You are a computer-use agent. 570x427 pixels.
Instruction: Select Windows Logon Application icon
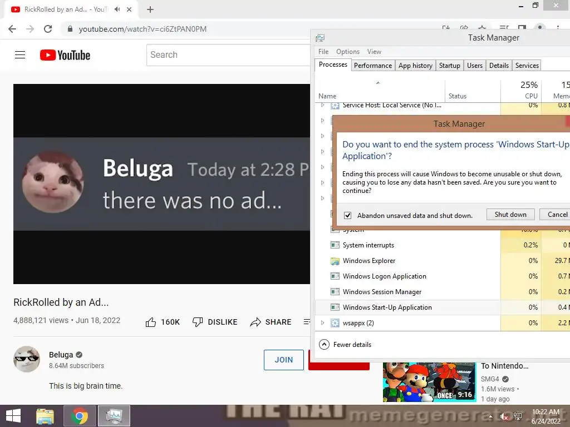(335, 276)
